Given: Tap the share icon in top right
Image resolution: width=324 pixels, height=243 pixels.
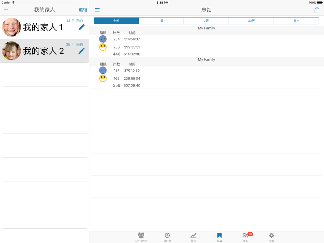Looking at the screenshot, I should 317,10.
